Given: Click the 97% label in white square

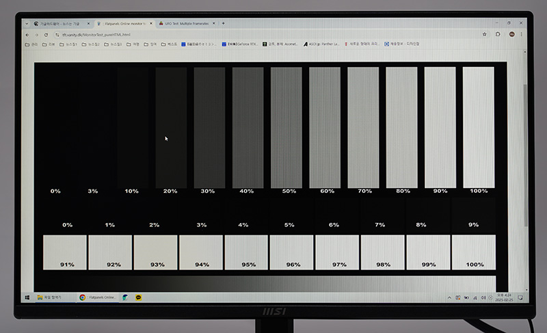Looking at the screenshot, I should pos(339,265).
